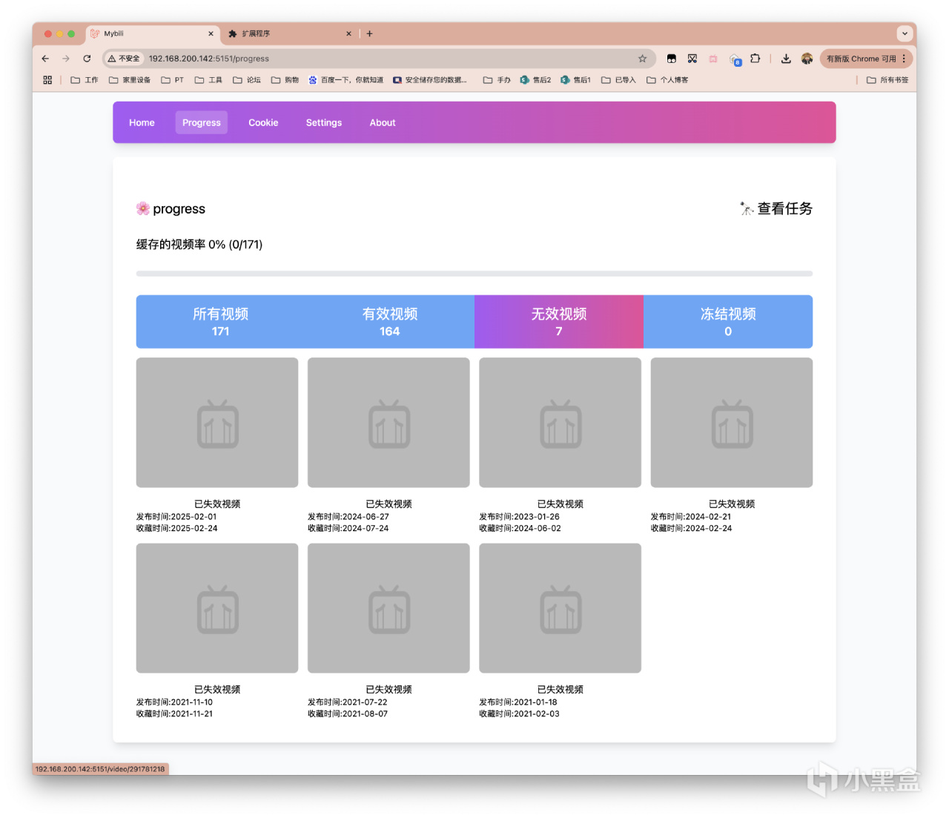Open the 购物 bookmarks folder

click(285, 80)
